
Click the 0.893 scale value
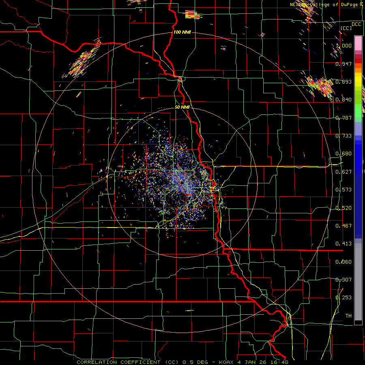(344, 82)
